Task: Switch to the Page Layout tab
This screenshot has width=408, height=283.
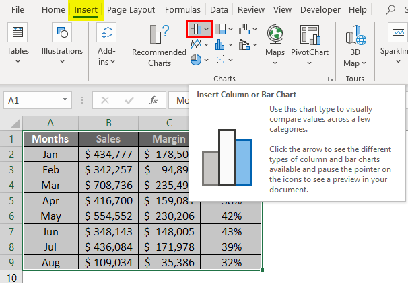Action: 130,10
